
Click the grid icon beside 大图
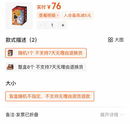click(x=110, y=40)
